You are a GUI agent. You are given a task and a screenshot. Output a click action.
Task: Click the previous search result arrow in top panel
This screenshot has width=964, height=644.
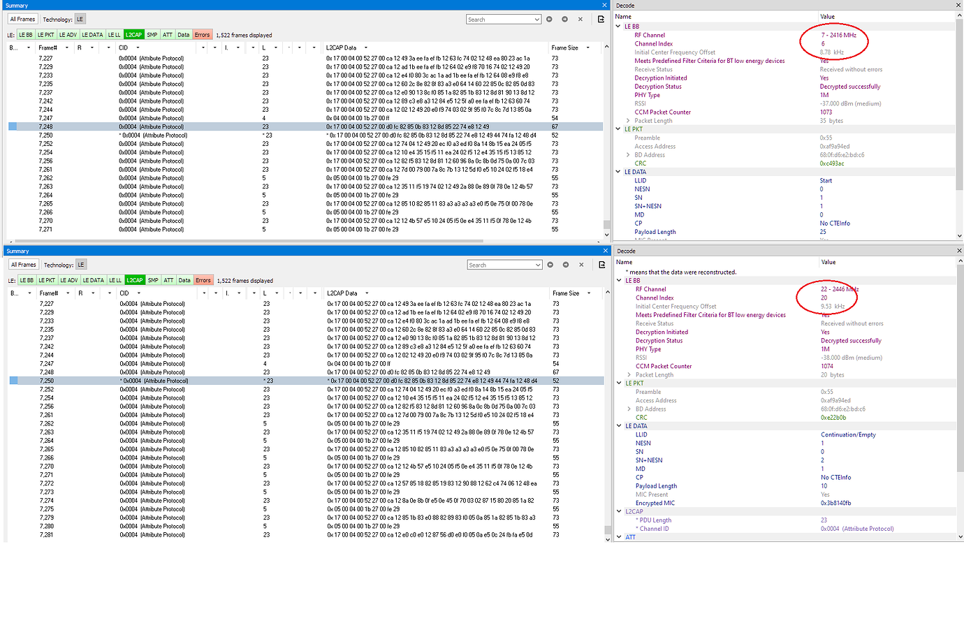549,19
